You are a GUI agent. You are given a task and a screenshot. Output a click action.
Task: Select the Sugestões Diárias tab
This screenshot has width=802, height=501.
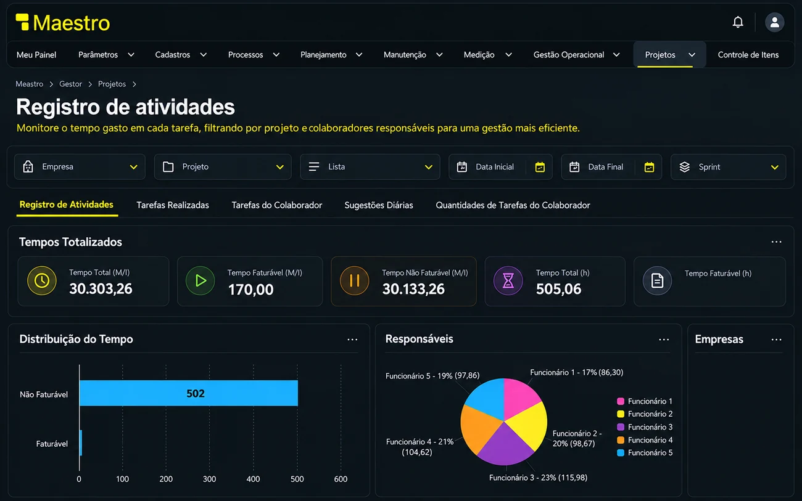[x=379, y=205]
